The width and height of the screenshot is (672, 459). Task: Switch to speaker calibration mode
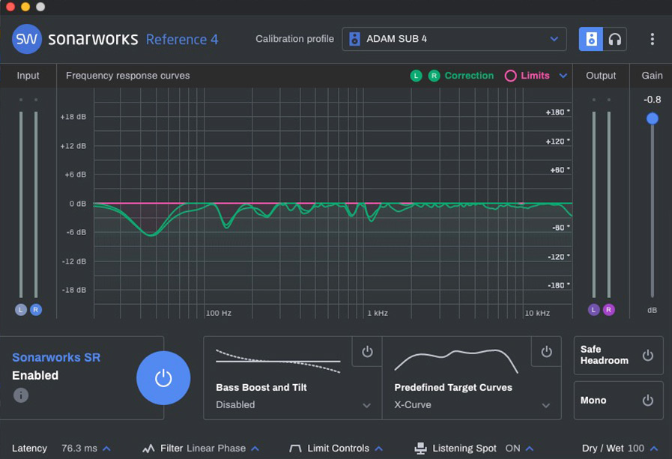click(x=591, y=39)
